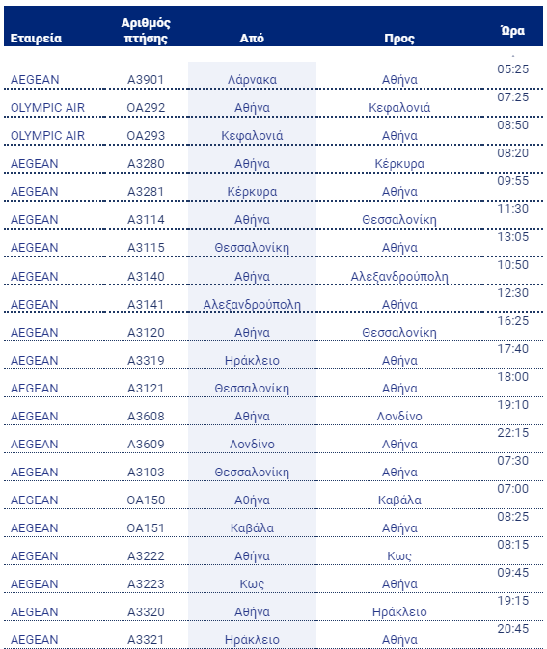The width and height of the screenshot is (547, 649).
Task: Click the 08:20 time entry
Action: 512,153
